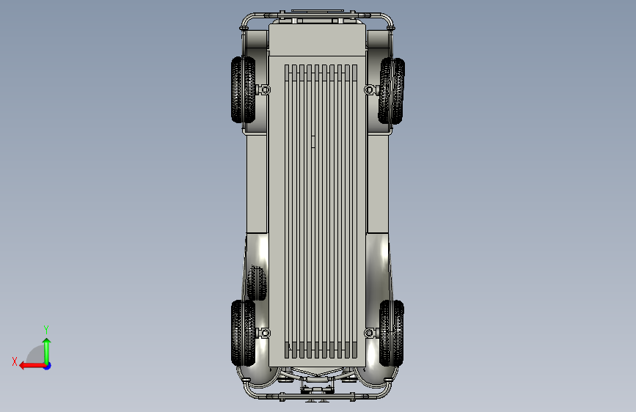
Task: Select the lower-right axle mounting bolt
Action: pos(369,334)
